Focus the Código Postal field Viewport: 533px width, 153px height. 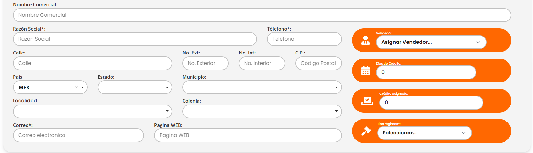[318, 63]
